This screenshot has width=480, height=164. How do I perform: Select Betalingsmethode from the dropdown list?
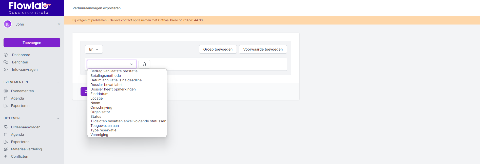point(106,76)
